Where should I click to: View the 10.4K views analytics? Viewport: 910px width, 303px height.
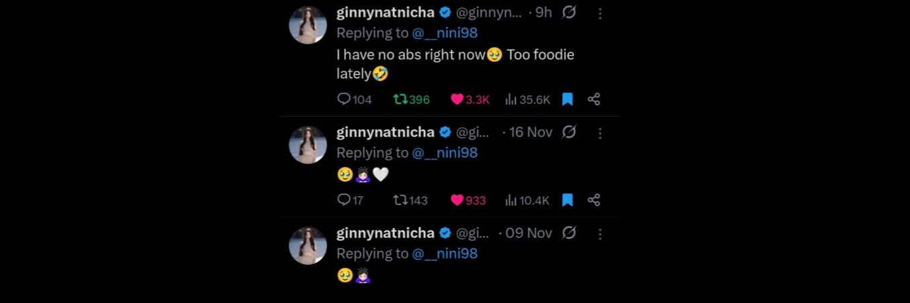pos(511,200)
